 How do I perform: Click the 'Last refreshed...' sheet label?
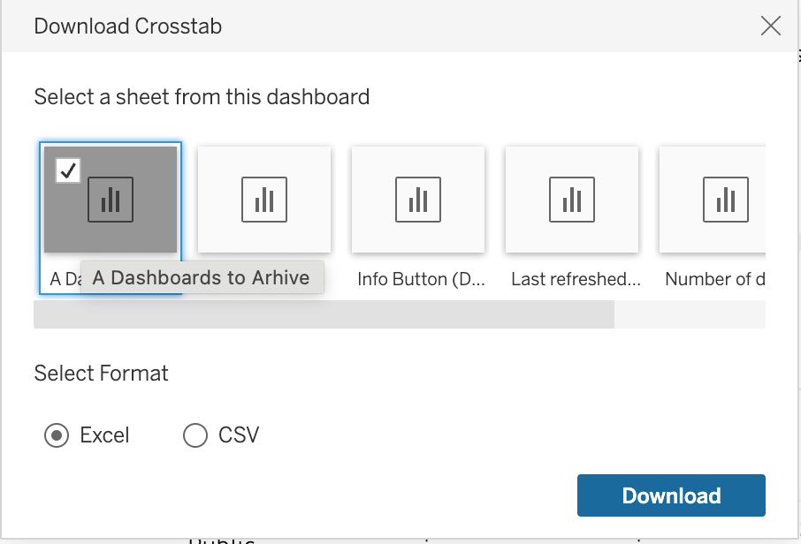pyautogui.click(x=576, y=279)
